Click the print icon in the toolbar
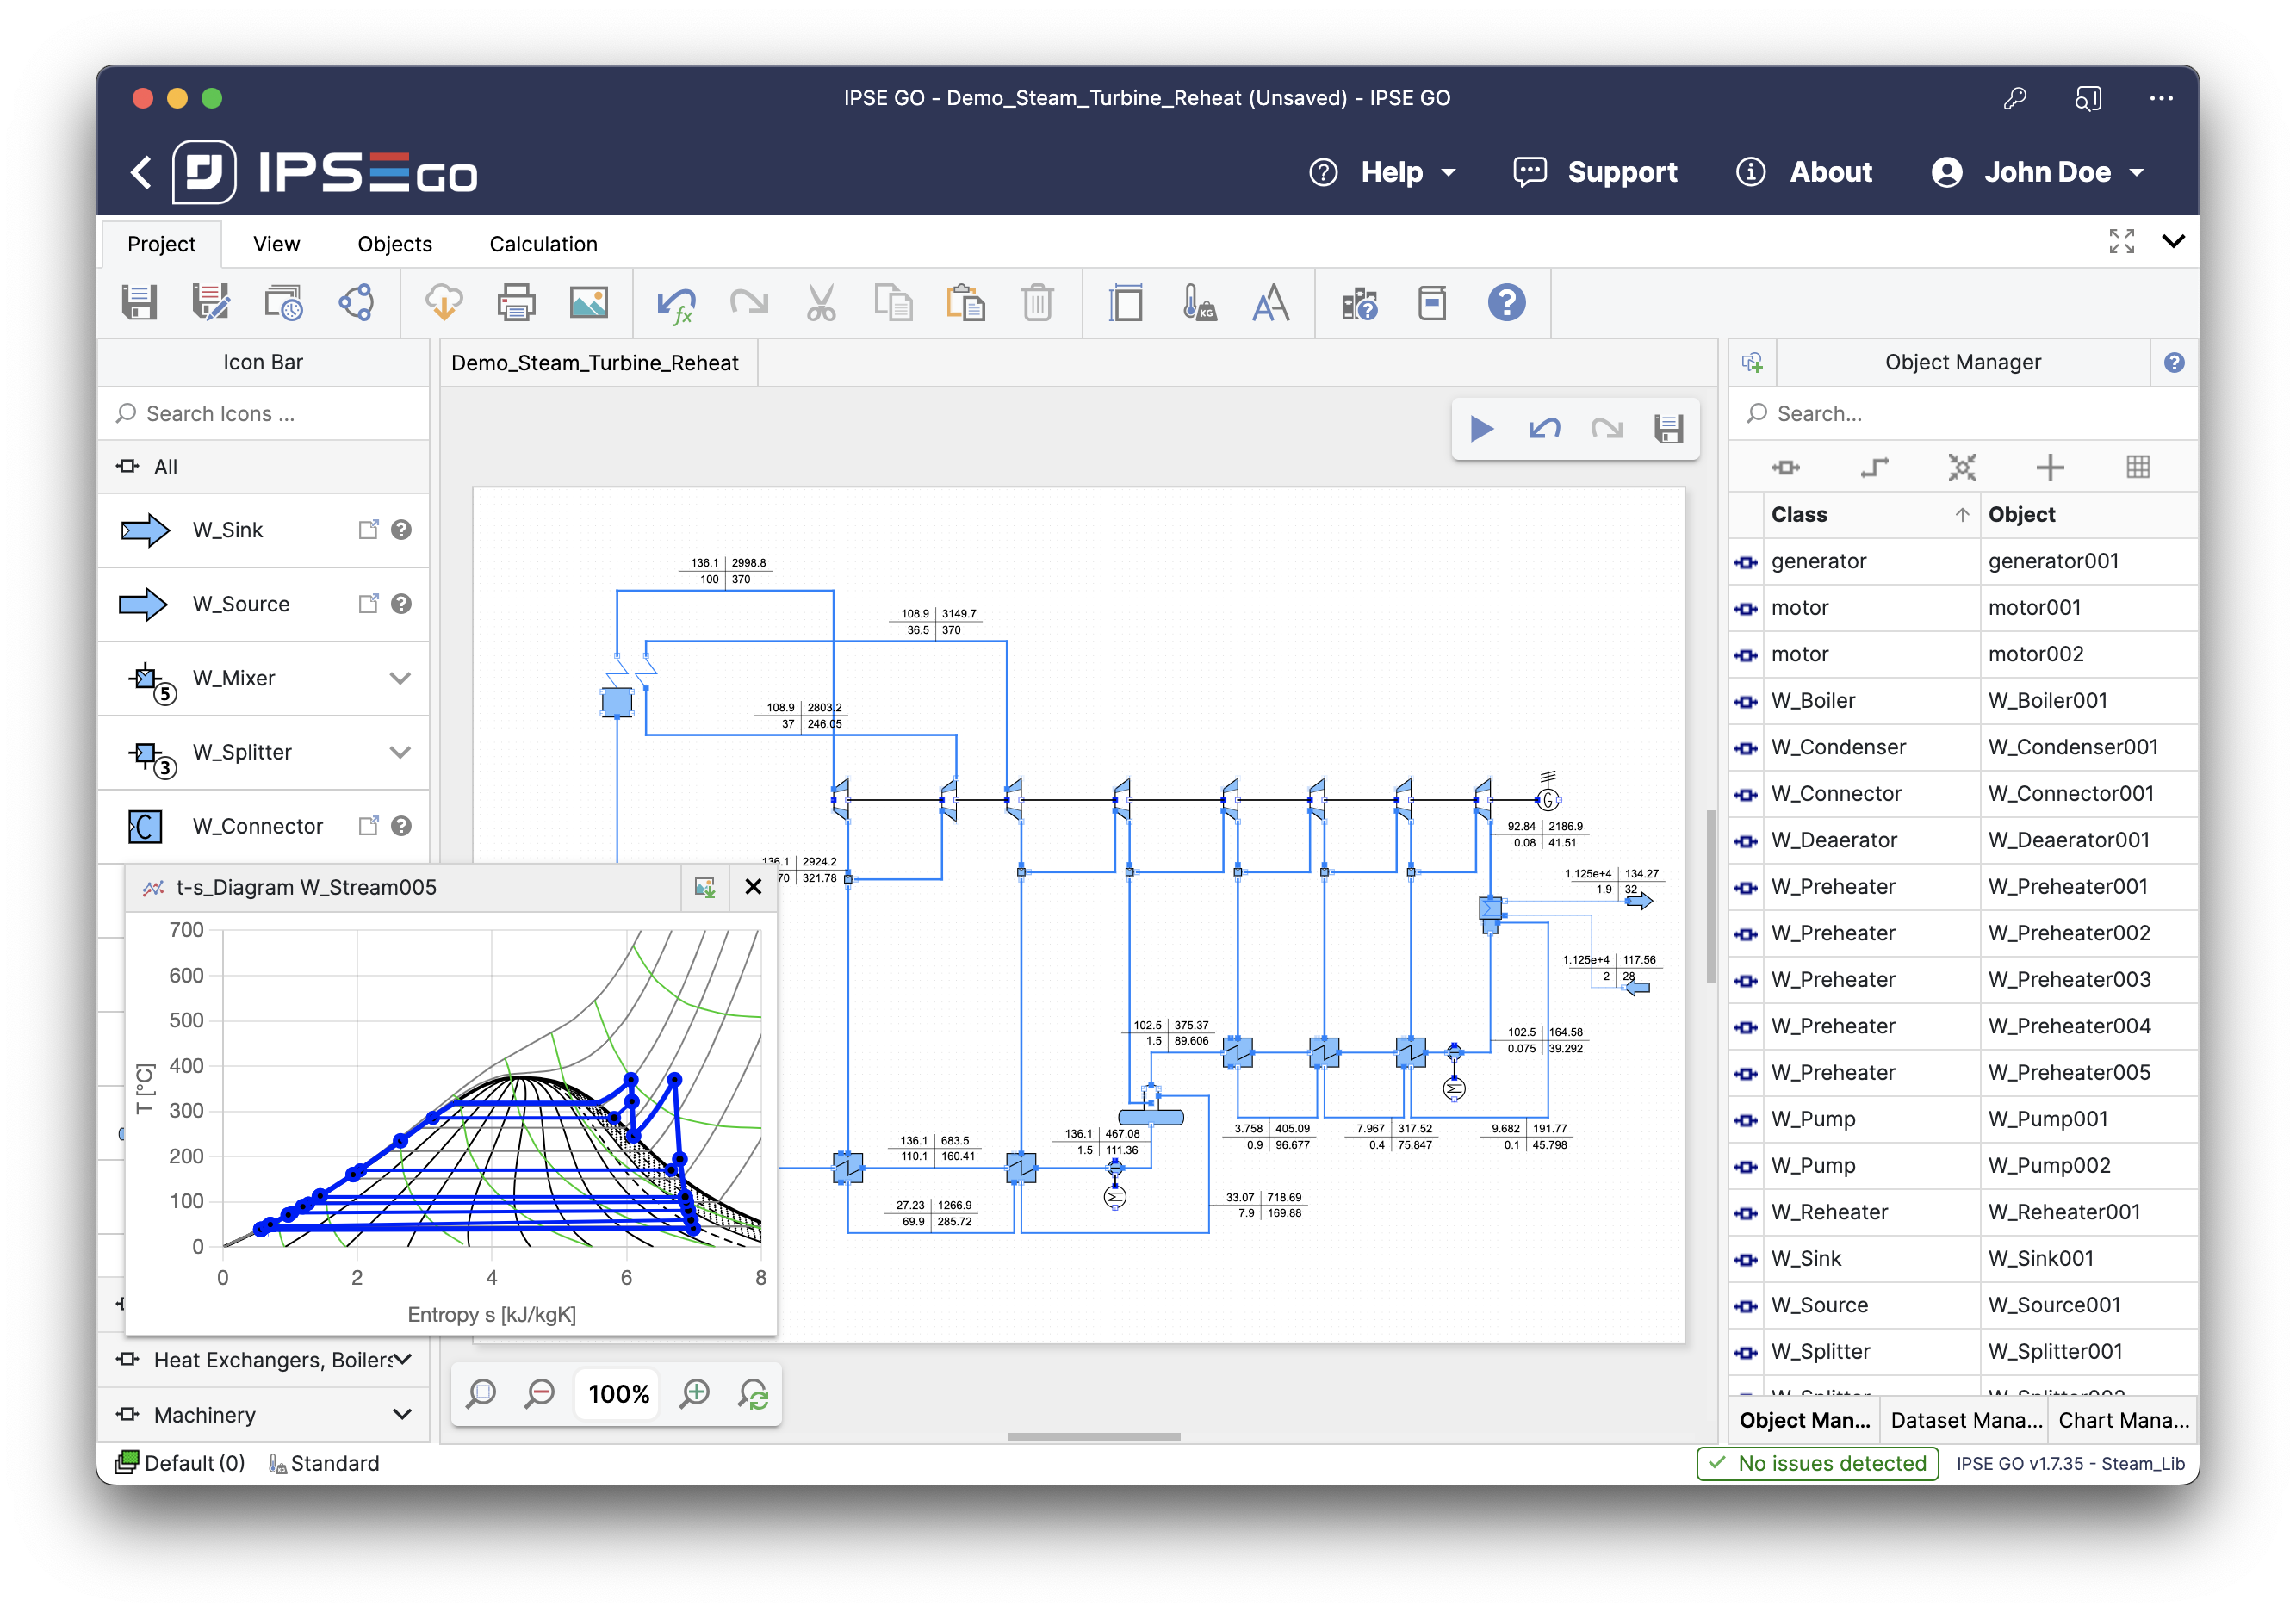The image size is (2296, 1612). pyautogui.click(x=516, y=302)
